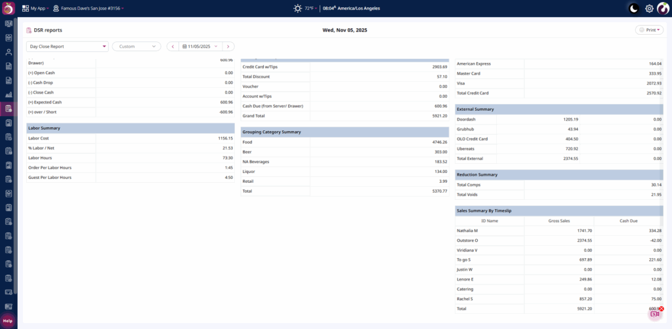The width and height of the screenshot is (672, 329).
Task: Click the person icon in left sidebar
Action: 9,52
